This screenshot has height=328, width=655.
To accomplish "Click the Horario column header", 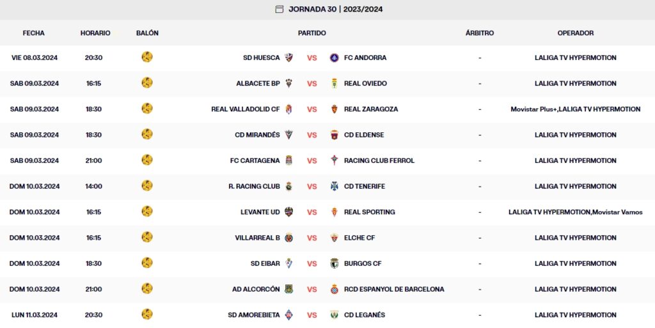I will [95, 33].
